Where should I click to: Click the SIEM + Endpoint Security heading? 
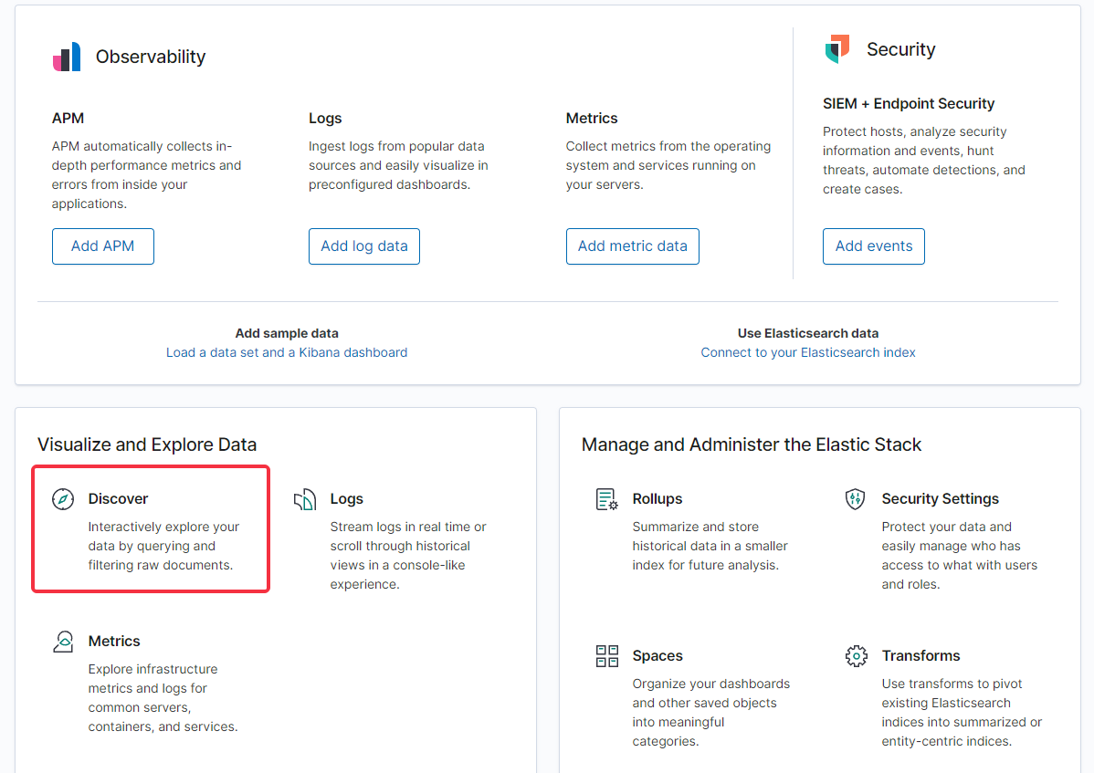point(909,104)
